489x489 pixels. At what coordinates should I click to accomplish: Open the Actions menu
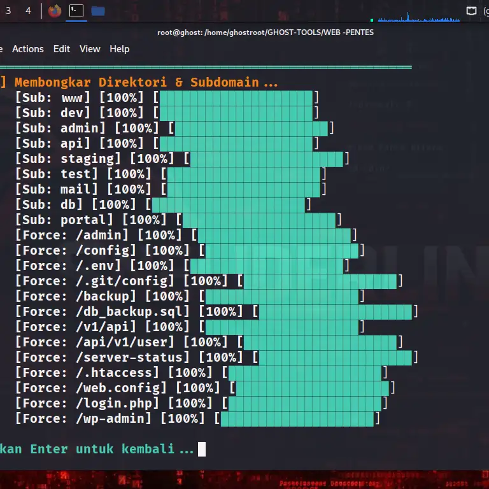point(28,49)
